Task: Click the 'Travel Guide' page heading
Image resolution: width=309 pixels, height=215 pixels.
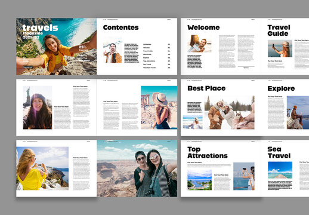Action: click(x=279, y=30)
